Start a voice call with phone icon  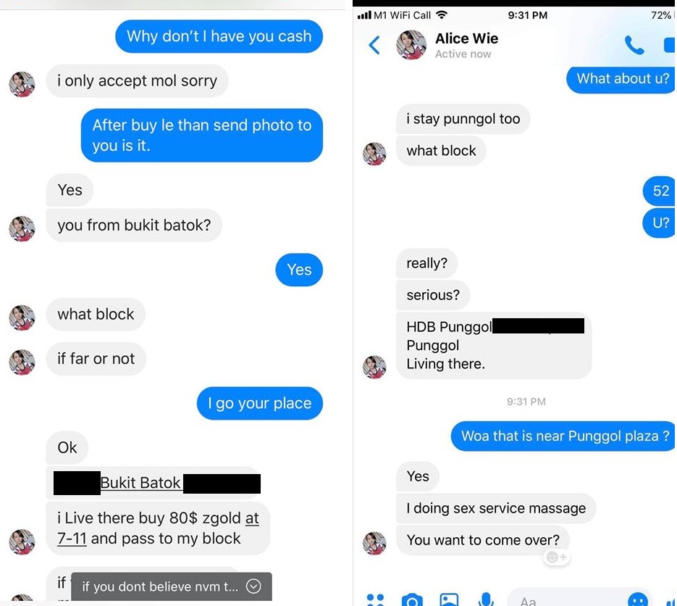[634, 45]
